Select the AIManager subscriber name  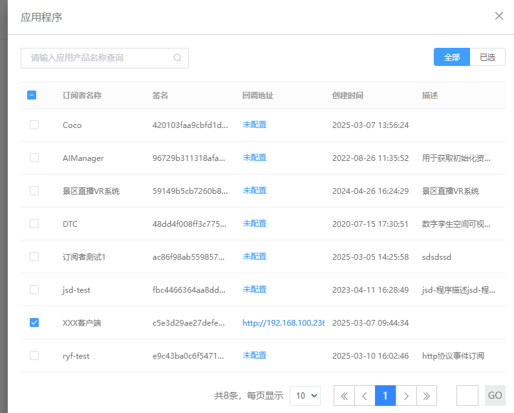click(x=83, y=158)
